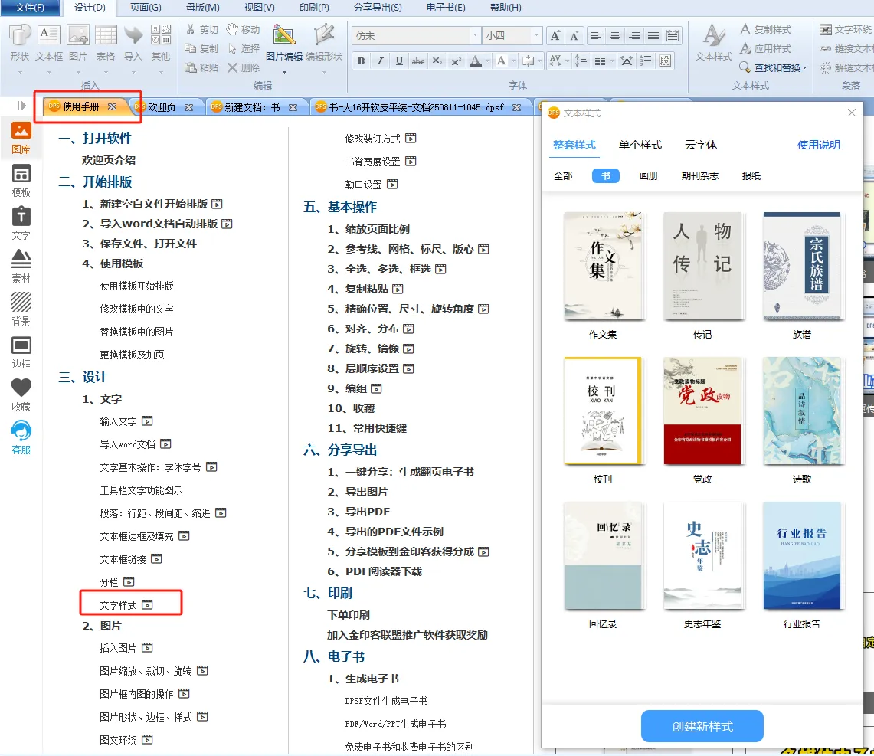Toggle underline text formatting
Viewport: 874px width, 756px height.
[x=399, y=61]
